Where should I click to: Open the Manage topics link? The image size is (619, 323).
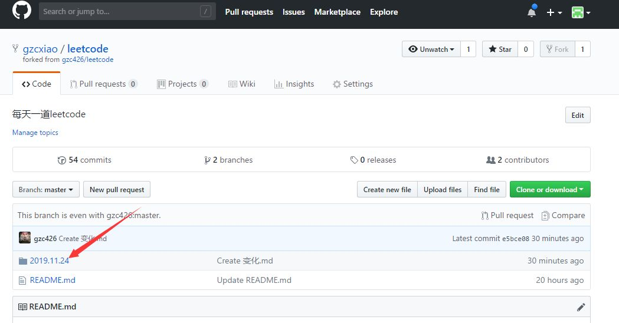coord(35,133)
